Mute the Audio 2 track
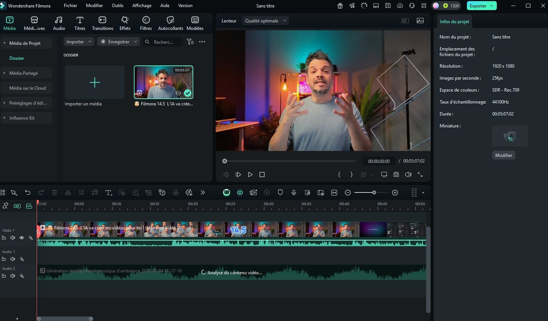The height and width of the screenshot is (321, 548). [x=13, y=276]
